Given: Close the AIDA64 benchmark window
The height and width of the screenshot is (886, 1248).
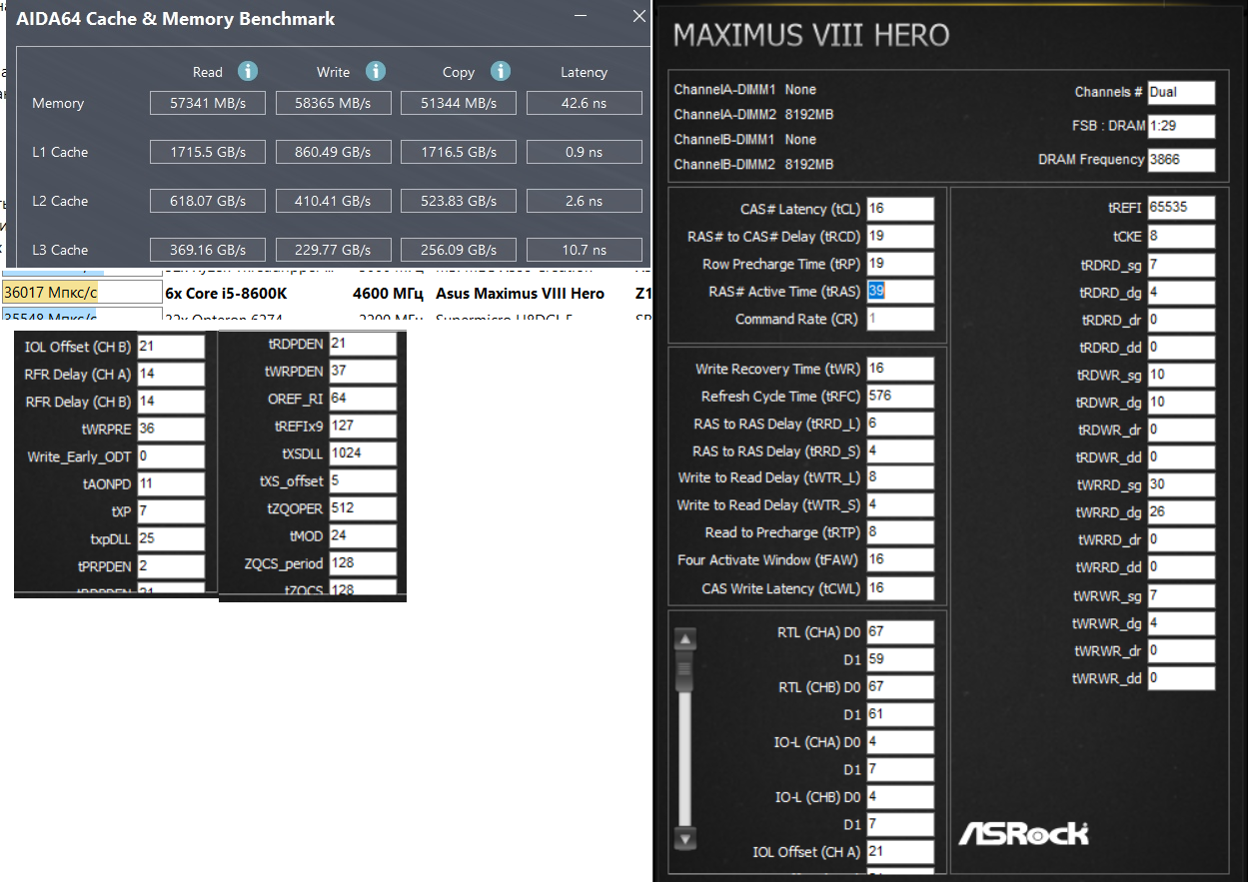Looking at the screenshot, I should 639,17.
